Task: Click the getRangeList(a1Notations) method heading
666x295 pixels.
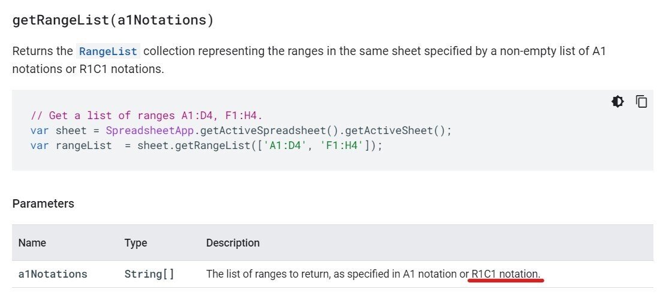Action: point(113,20)
